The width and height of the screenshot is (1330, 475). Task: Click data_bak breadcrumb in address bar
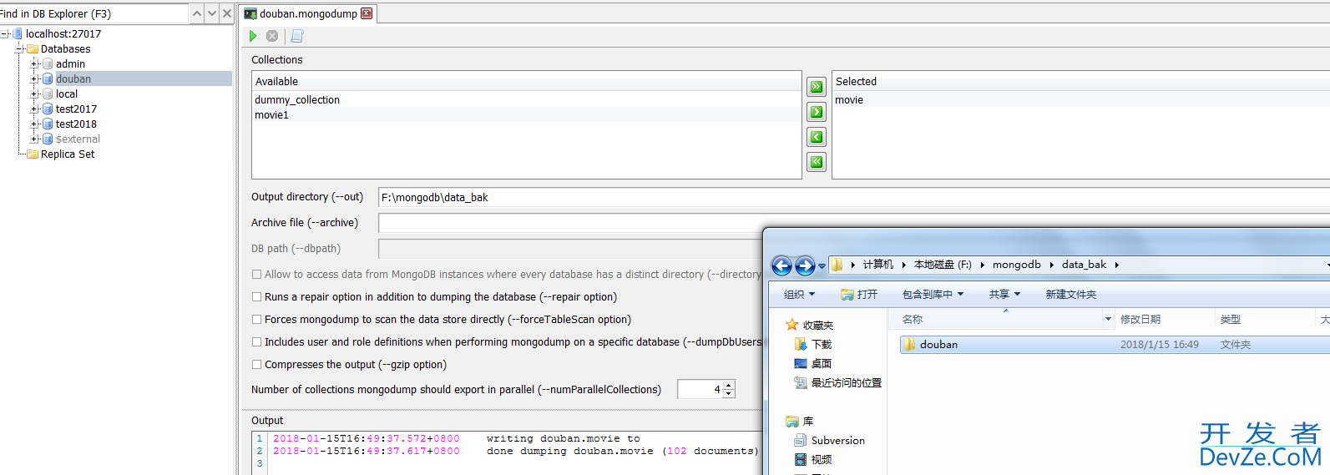point(1084,265)
